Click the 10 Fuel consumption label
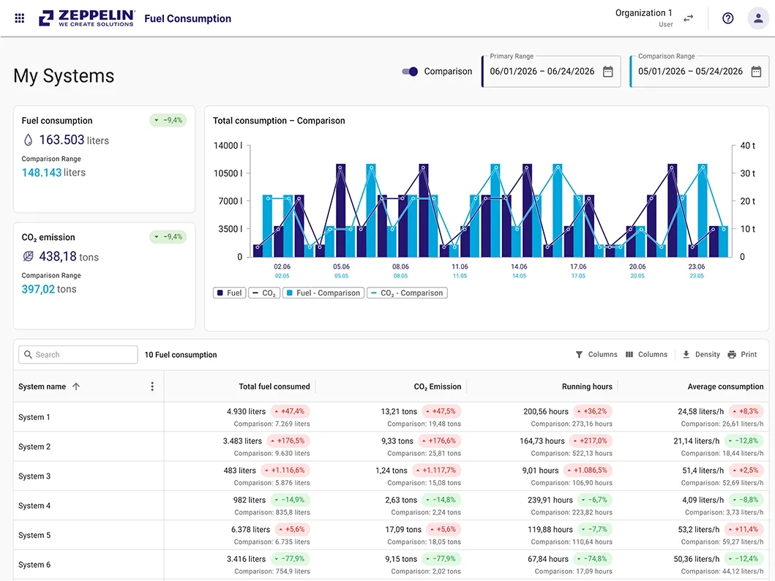775x581 pixels. tap(181, 354)
